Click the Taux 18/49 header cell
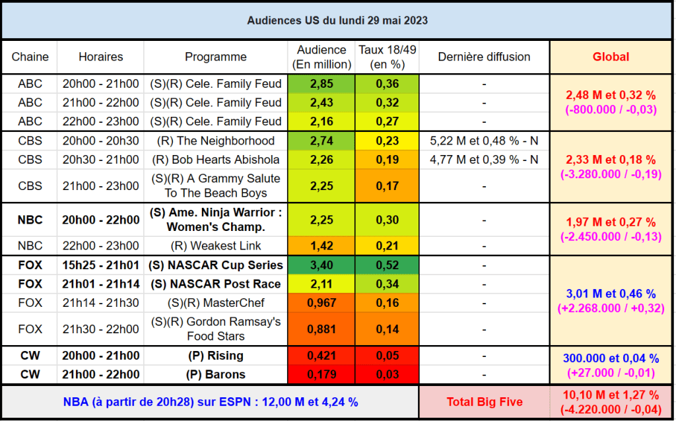 (x=387, y=57)
